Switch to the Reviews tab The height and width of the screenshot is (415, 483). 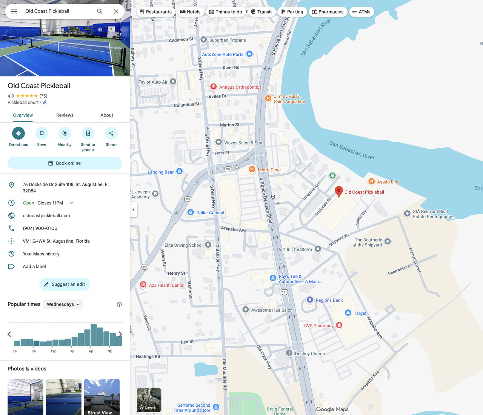pos(65,115)
